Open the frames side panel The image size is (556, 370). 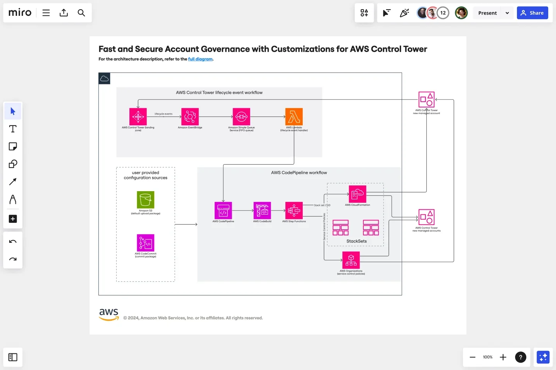pos(13,357)
